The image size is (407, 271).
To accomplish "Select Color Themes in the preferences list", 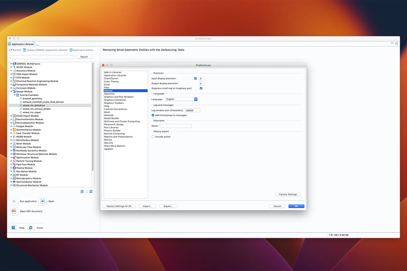I will coord(112,82).
